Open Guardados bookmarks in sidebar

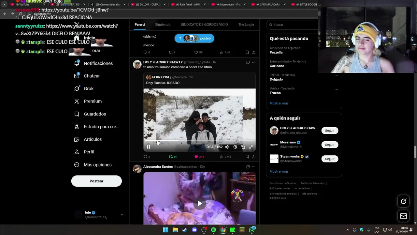pyautogui.click(x=90, y=114)
